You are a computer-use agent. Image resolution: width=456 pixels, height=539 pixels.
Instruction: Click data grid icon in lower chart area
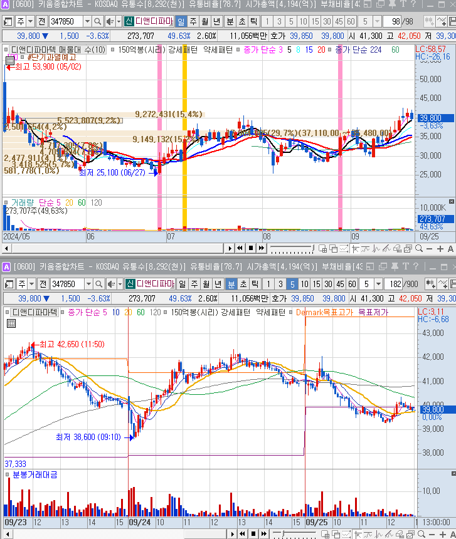(x=11, y=323)
